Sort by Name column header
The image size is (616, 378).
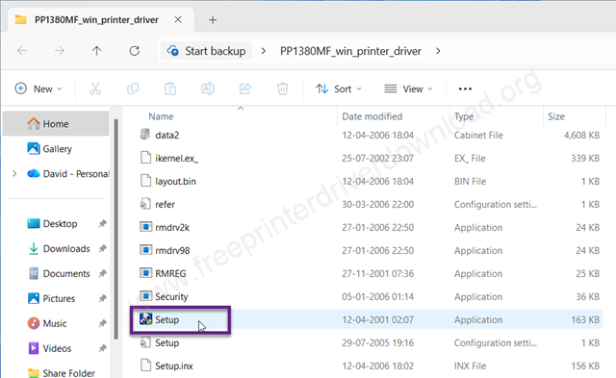161,116
